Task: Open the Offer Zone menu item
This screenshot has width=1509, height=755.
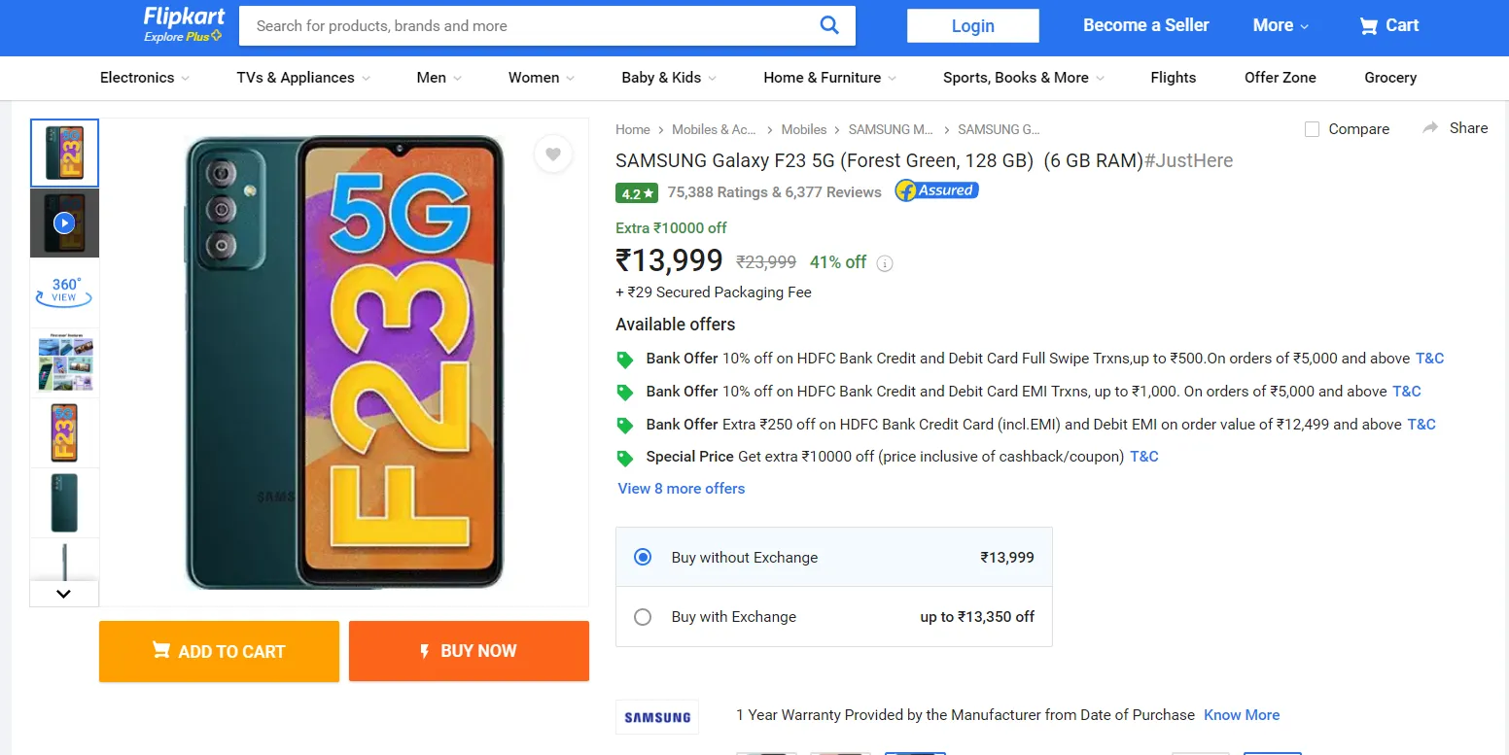Action: pyautogui.click(x=1280, y=78)
